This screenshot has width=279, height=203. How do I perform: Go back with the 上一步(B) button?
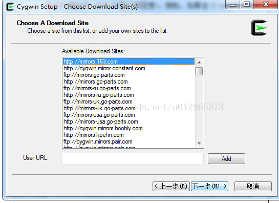pyautogui.click(x=171, y=186)
